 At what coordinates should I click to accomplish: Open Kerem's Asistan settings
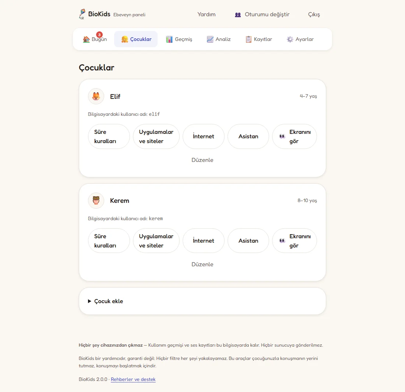click(x=248, y=241)
